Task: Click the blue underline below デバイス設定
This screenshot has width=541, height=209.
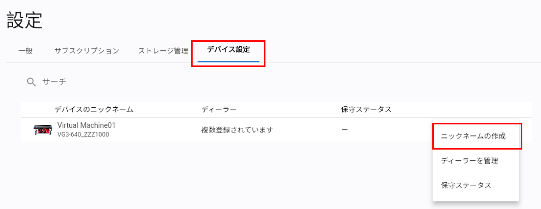Action: coord(228,61)
